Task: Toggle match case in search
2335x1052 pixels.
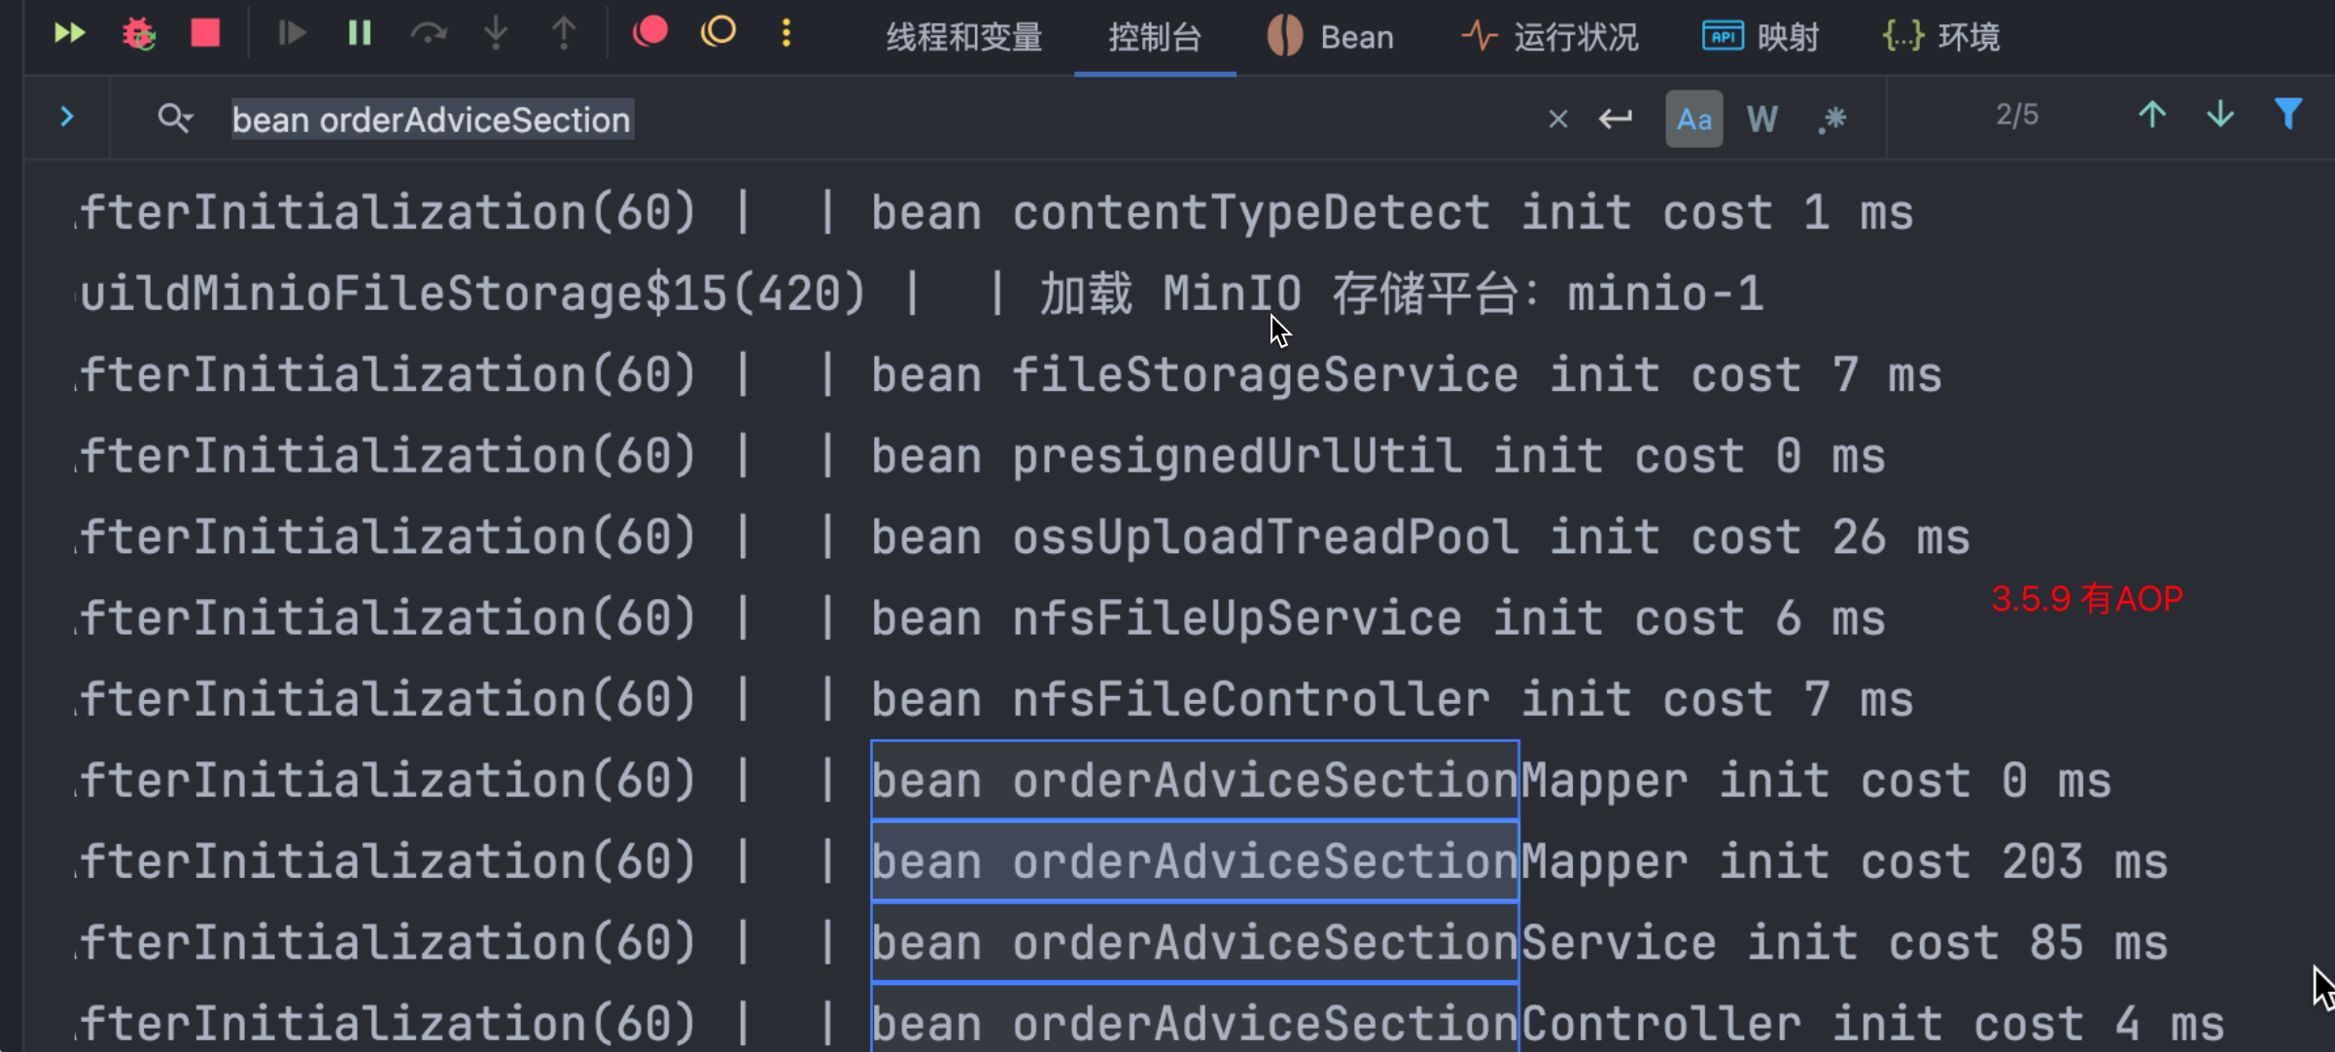Action: [x=1693, y=119]
